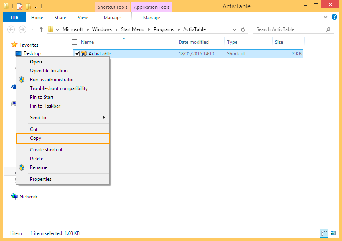
Task: Select Run as administrator in context menu
Action: tap(52, 80)
